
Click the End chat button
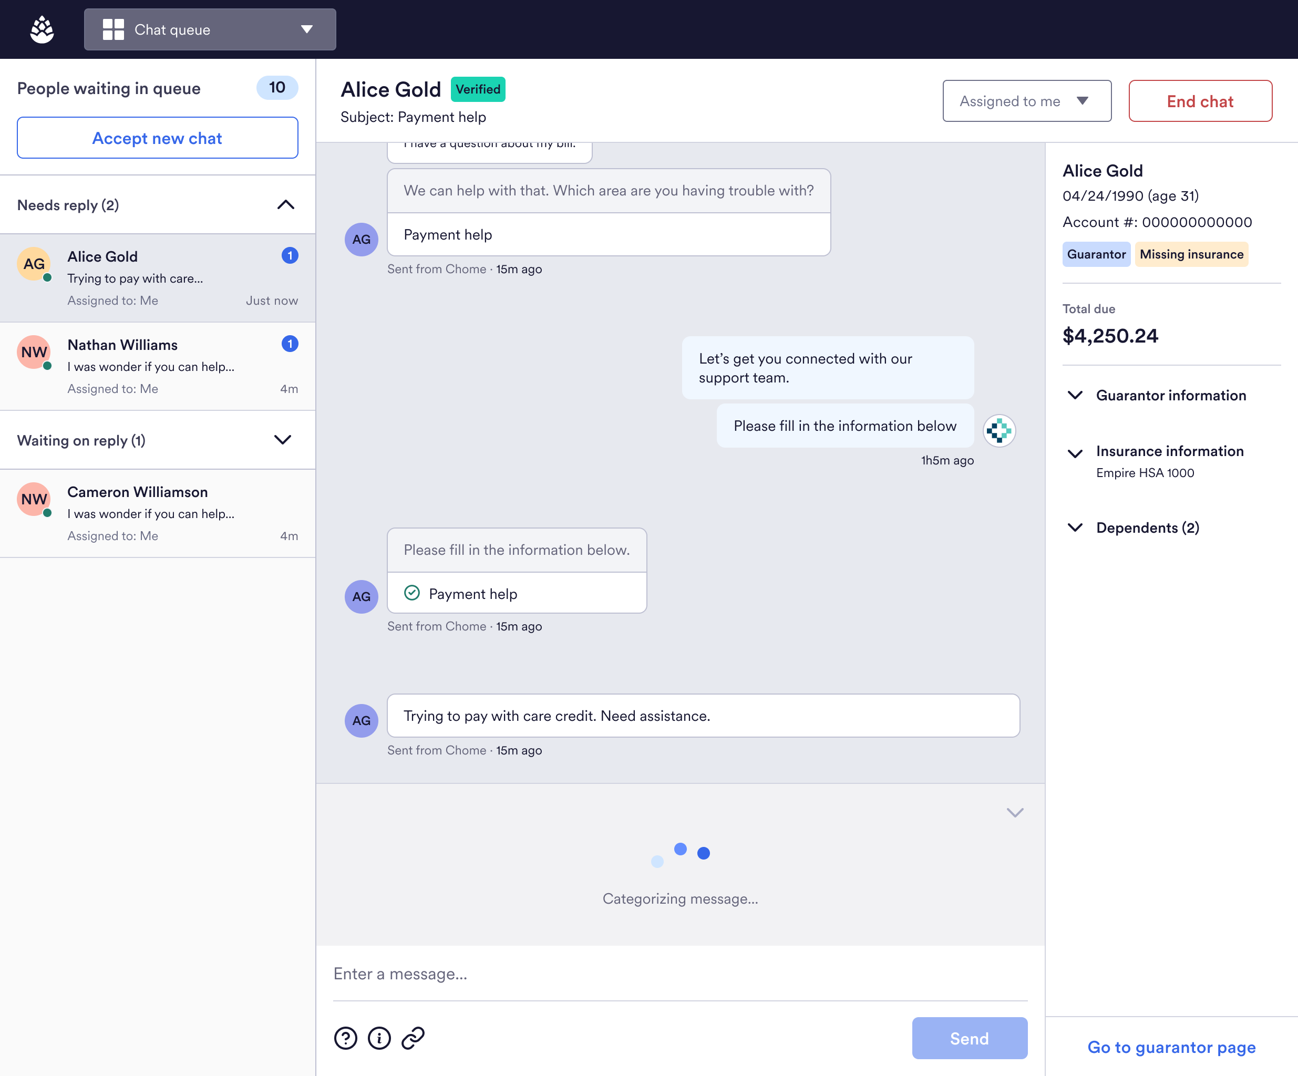pyautogui.click(x=1199, y=101)
